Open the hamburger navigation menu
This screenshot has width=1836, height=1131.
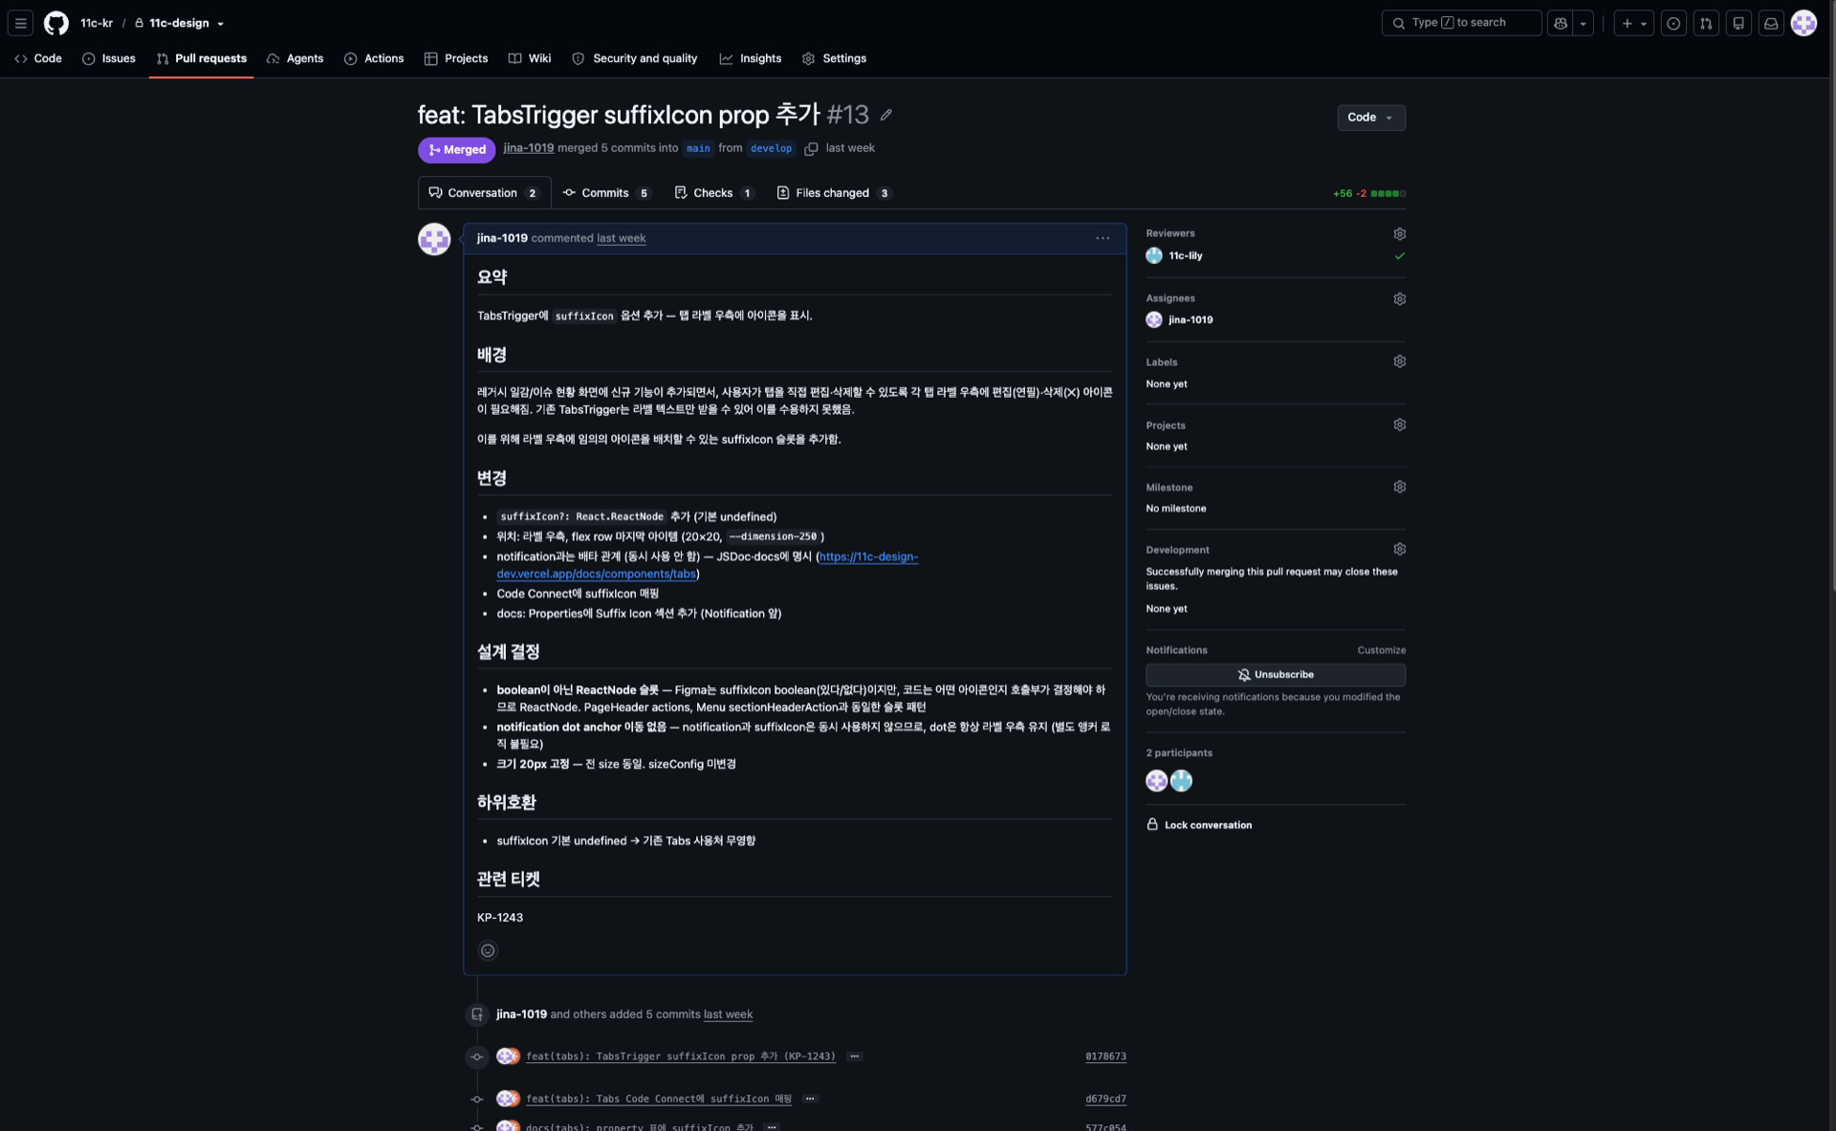point(20,23)
